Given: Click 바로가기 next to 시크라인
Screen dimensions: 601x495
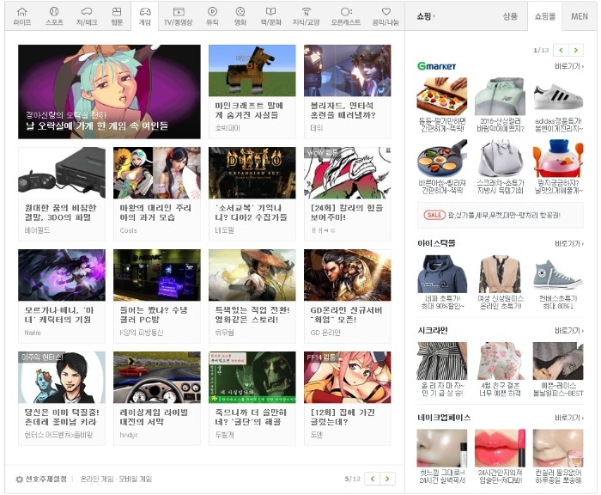Looking at the screenshot, I should coord(569,330).
